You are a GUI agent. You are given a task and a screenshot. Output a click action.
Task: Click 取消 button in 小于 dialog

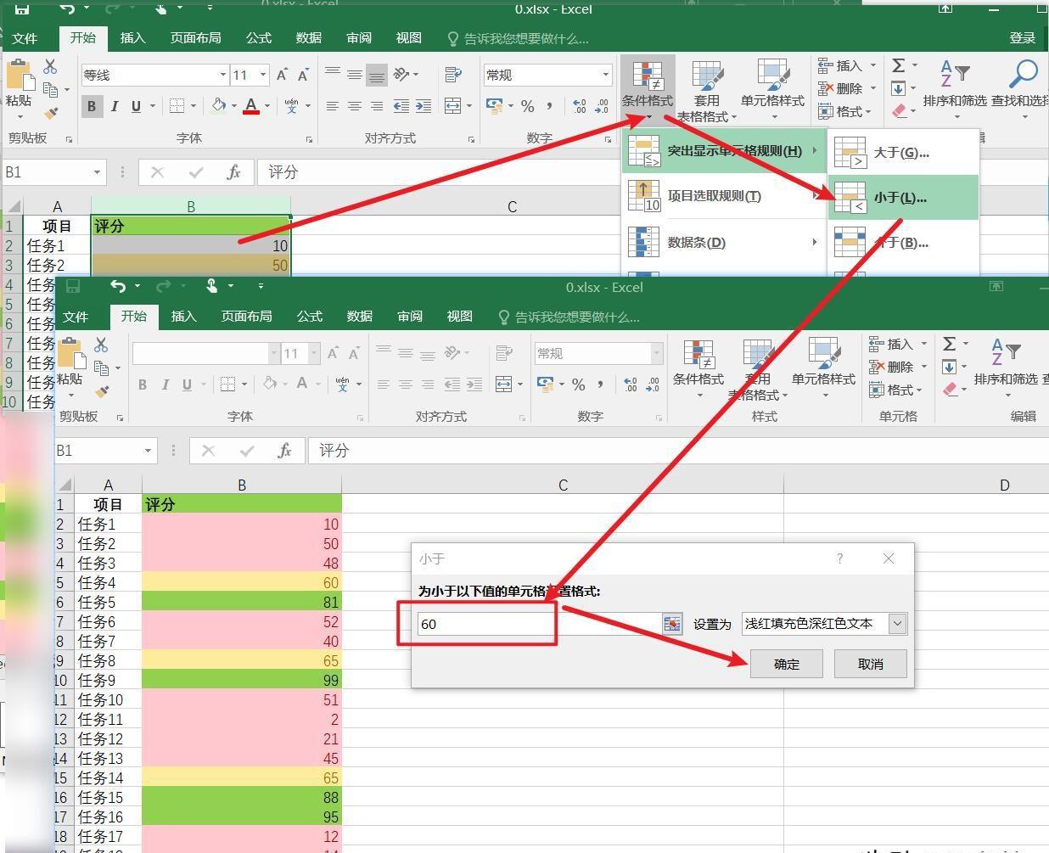tap(871, 664)
